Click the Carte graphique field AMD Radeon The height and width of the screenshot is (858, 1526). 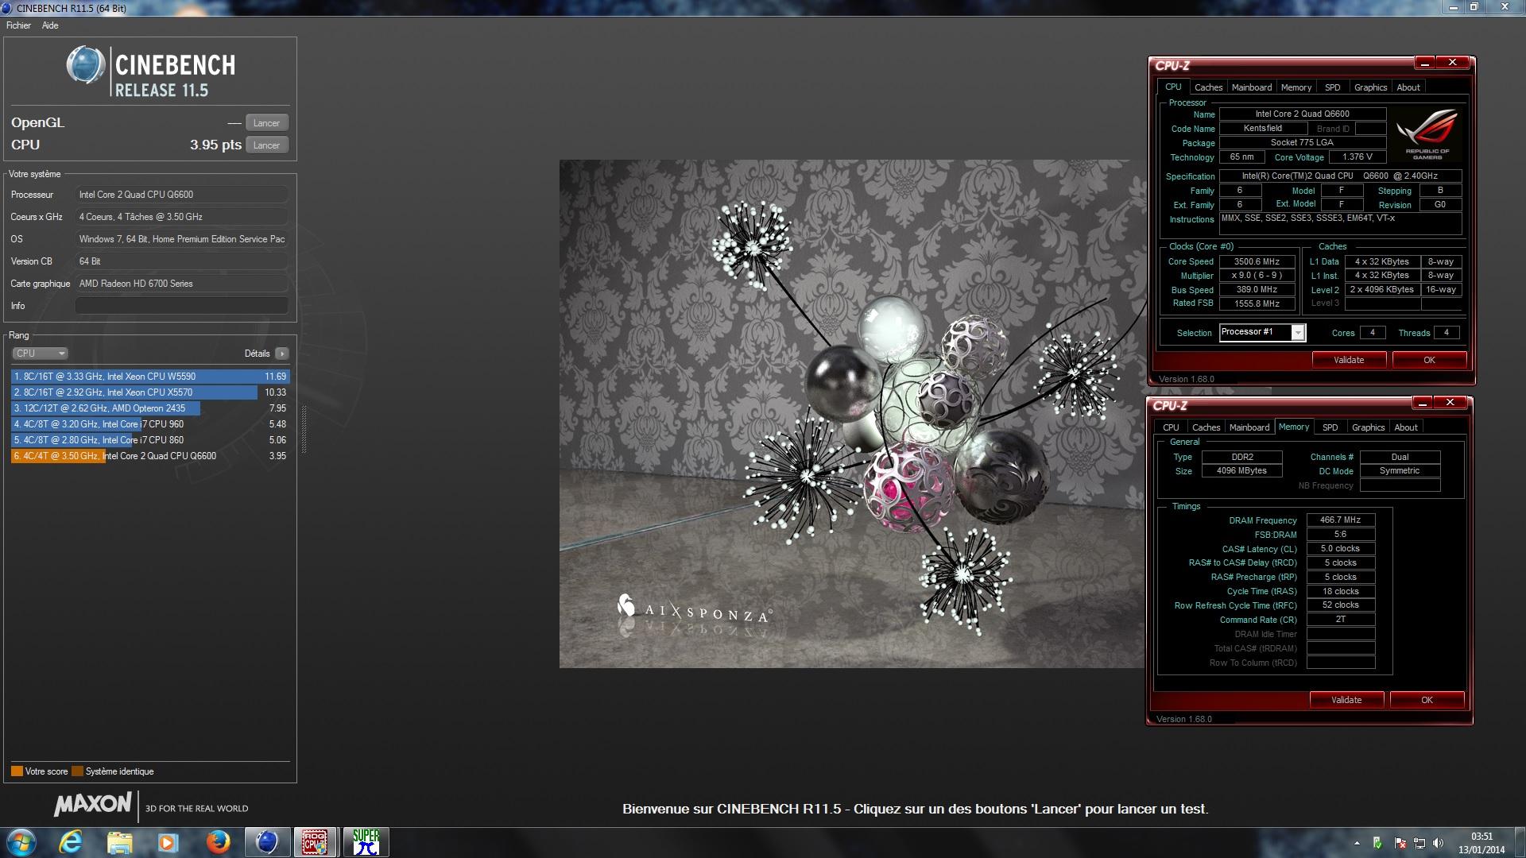click(181, 284)
